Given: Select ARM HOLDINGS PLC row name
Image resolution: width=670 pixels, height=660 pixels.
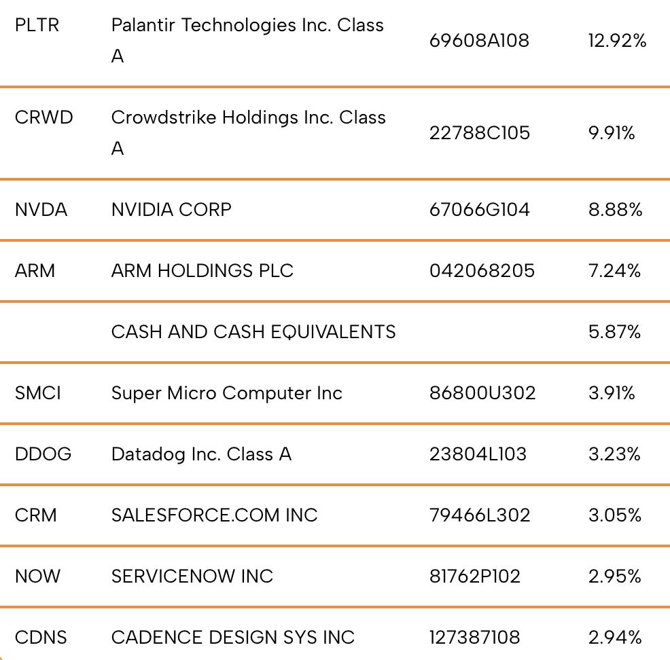Looking at the screenshot, I should 202,271.
